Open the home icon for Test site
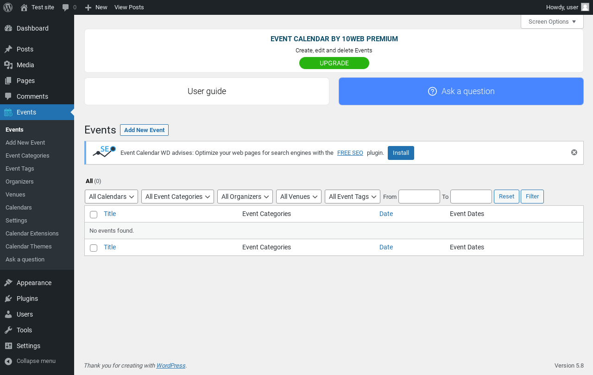This screenshot has height=375, width=593. pyautogui.click(x=24, y=7)
